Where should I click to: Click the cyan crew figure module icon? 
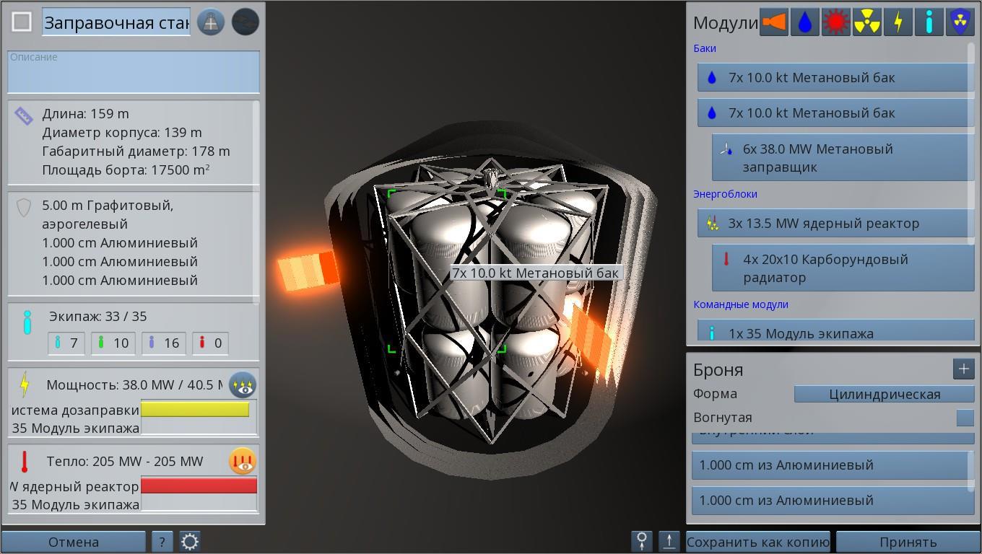(929, 22)
